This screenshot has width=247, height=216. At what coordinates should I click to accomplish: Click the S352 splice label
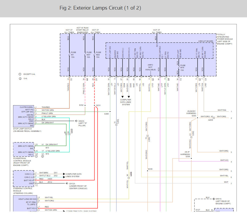coord(81,105)
